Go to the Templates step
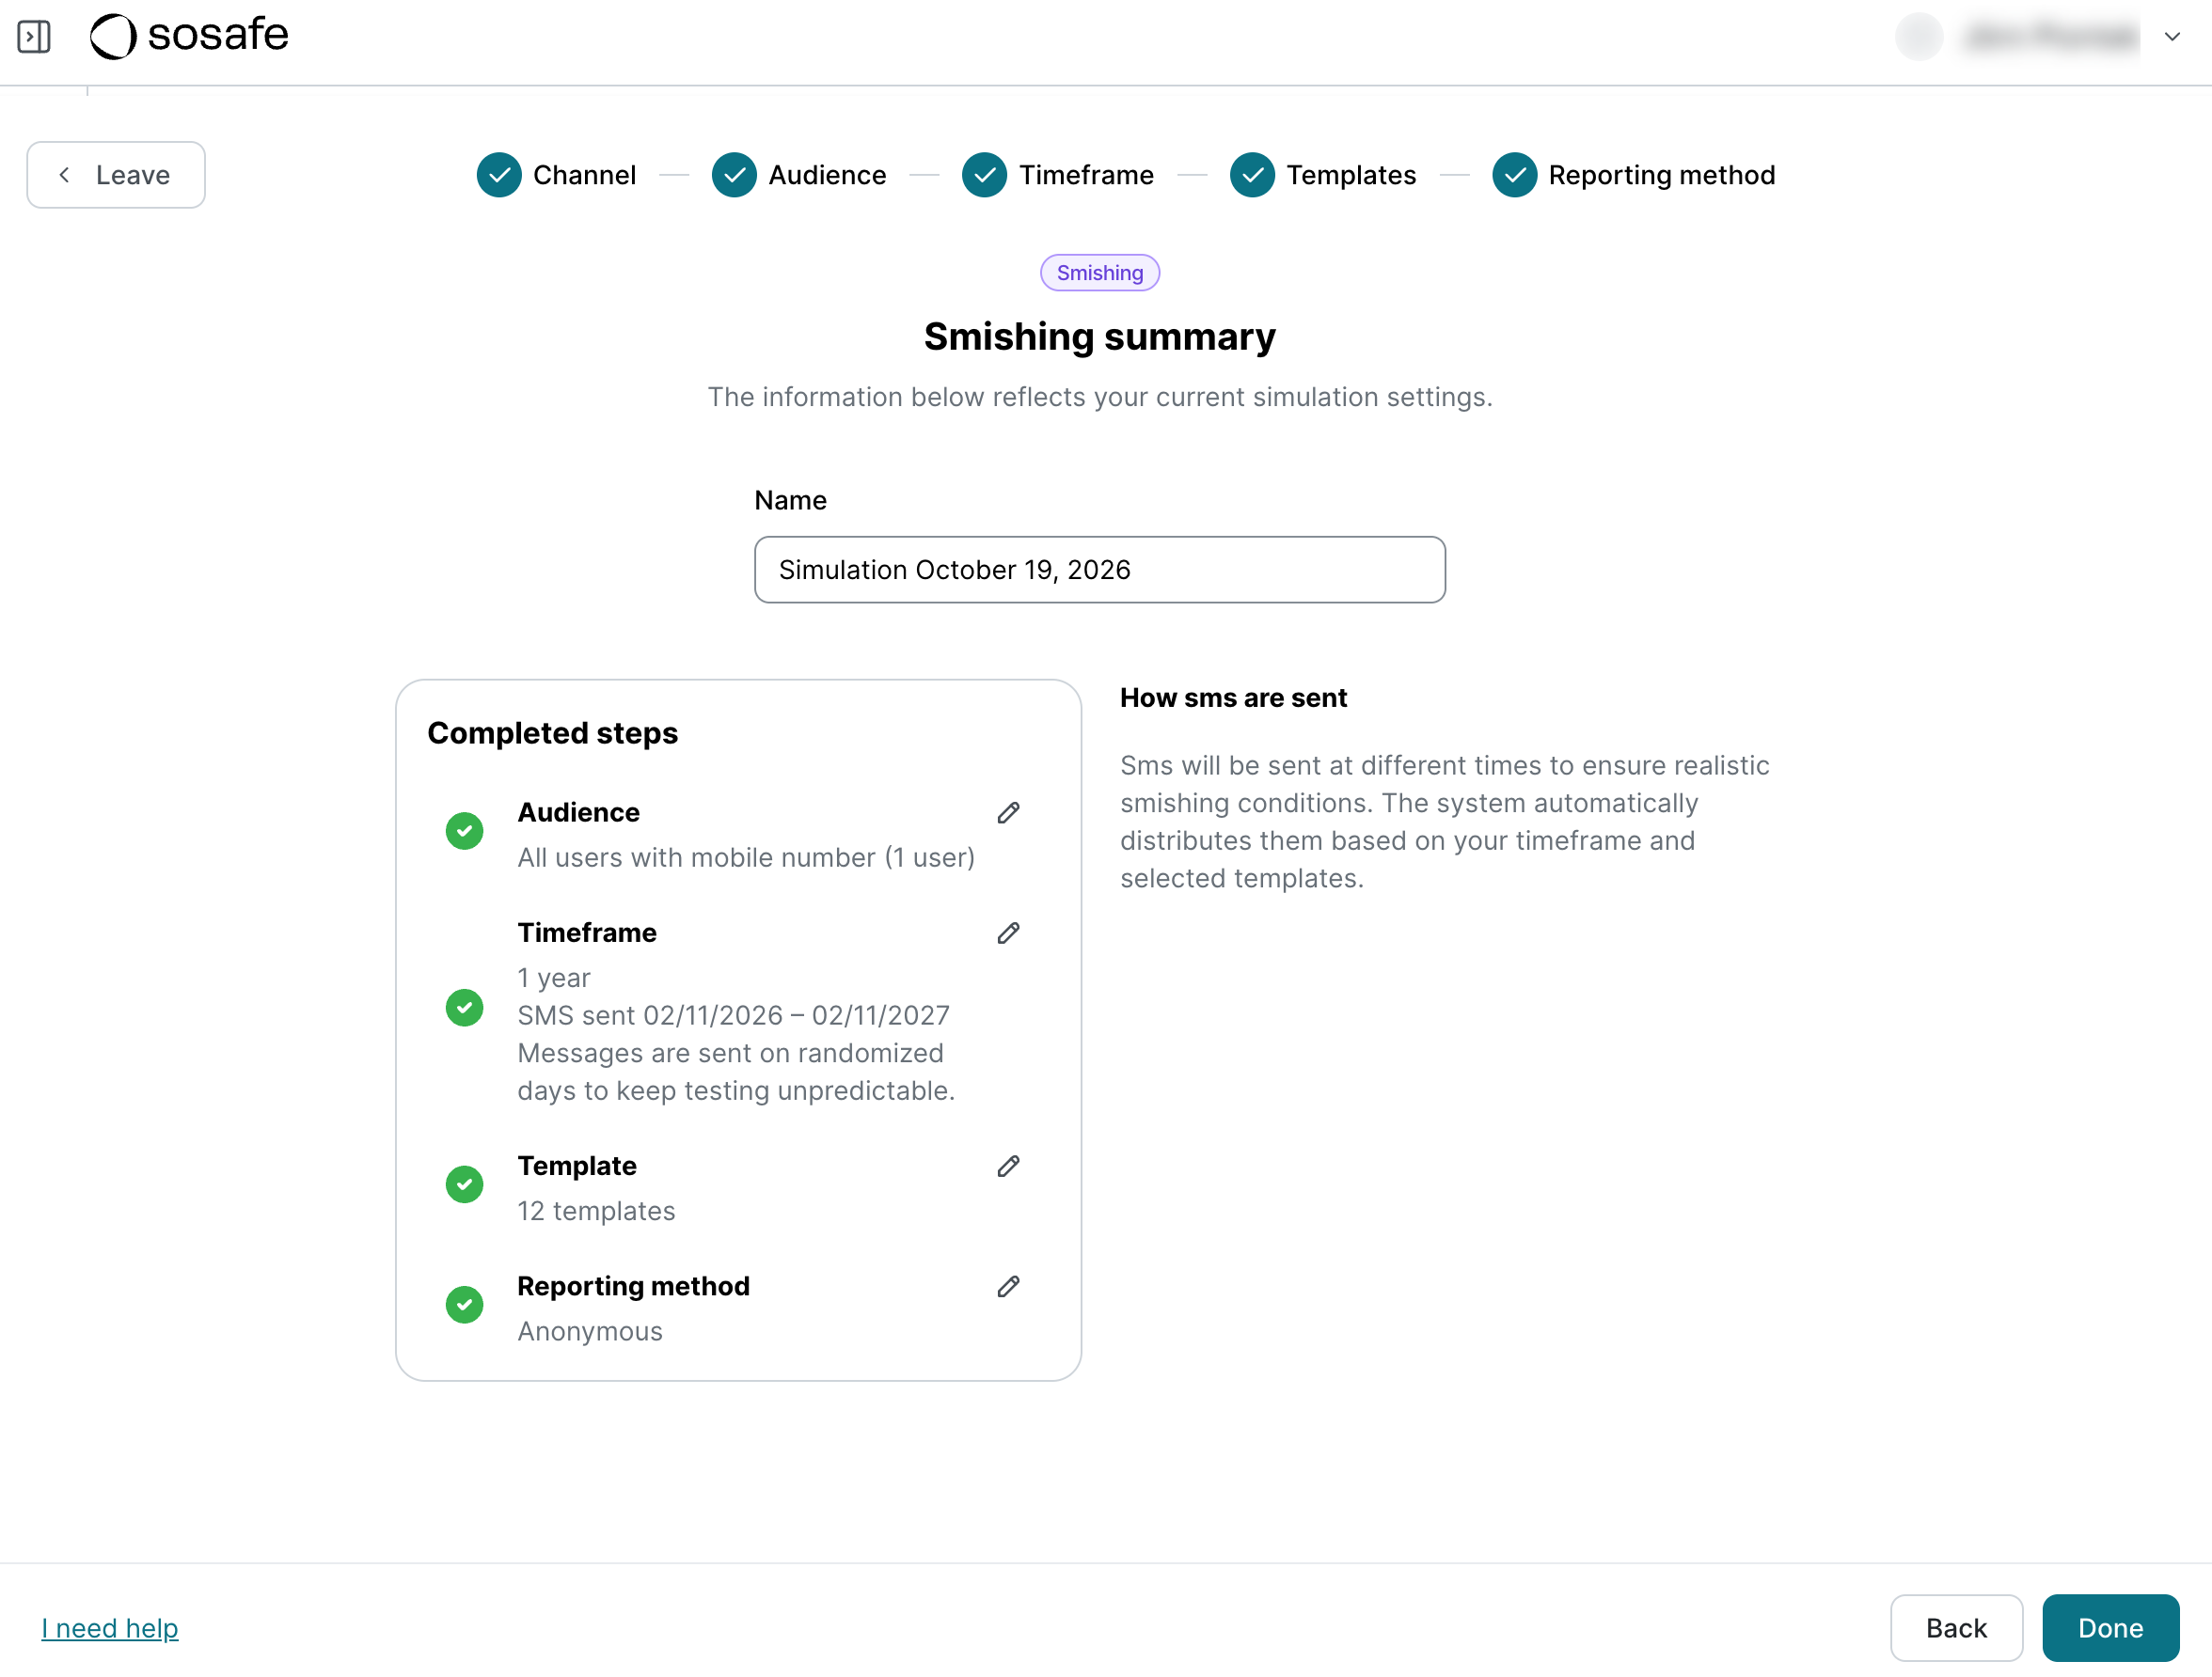 pos(1323,175)
